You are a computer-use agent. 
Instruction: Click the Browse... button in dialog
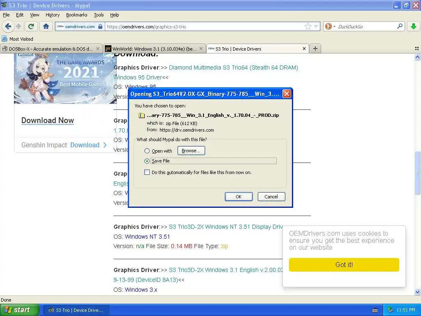click(191, 151)
